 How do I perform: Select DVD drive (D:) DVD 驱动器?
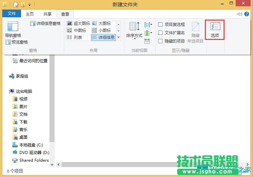31,152
